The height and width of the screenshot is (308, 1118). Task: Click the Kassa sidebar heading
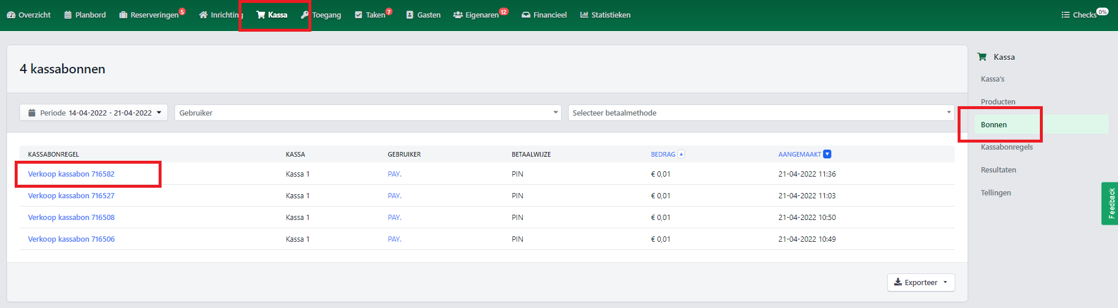pyautogui.click(x=1004, y=57)
